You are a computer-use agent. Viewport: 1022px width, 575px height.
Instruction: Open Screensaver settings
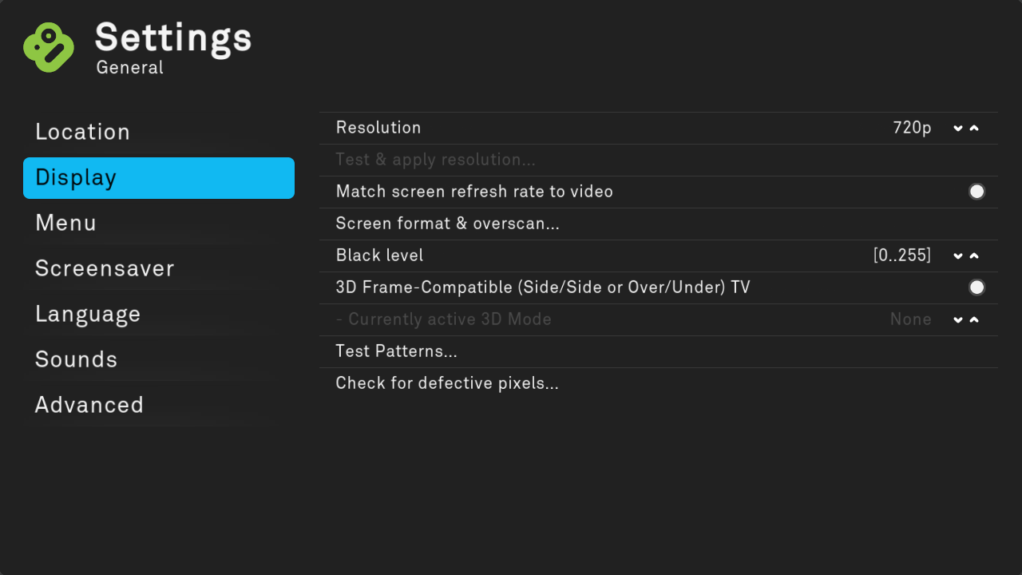[x=105, y=268]
